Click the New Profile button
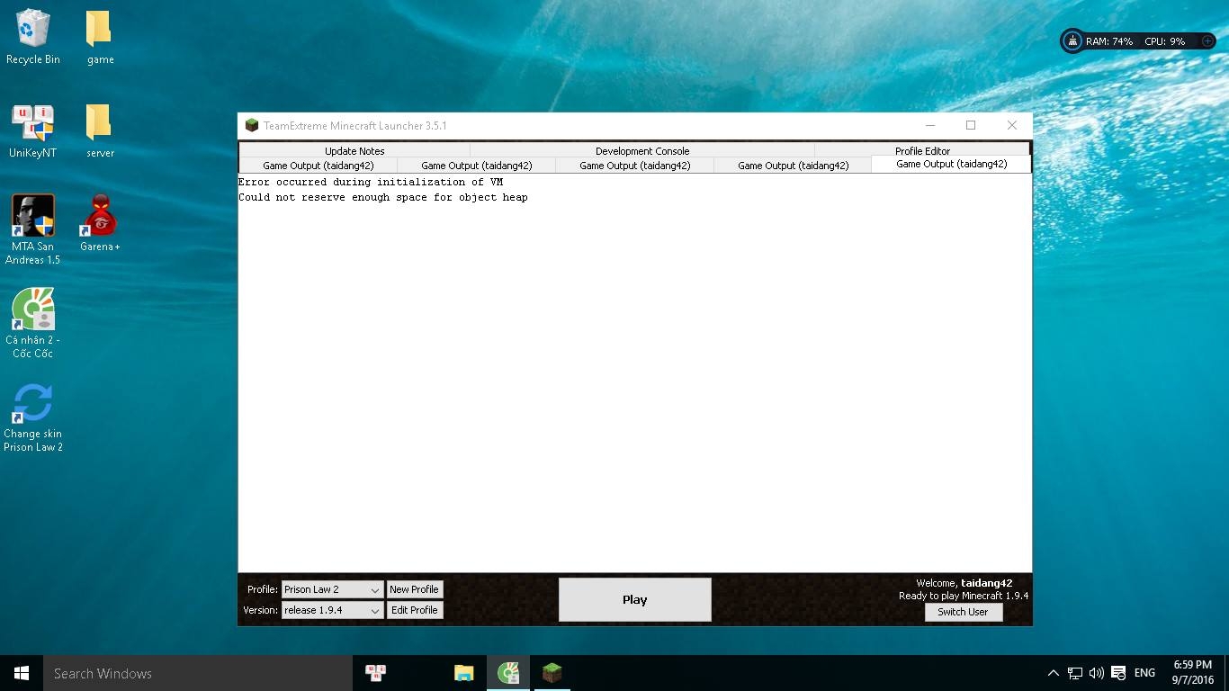Image resolution: width=1229 pixels, height=691 pixels. pyautogui.click(x=414, y=589)
